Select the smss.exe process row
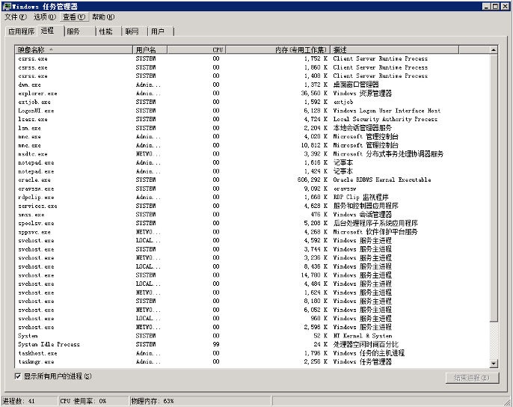Viewport: 513px width, 407px height. click(x=252, y=215)
